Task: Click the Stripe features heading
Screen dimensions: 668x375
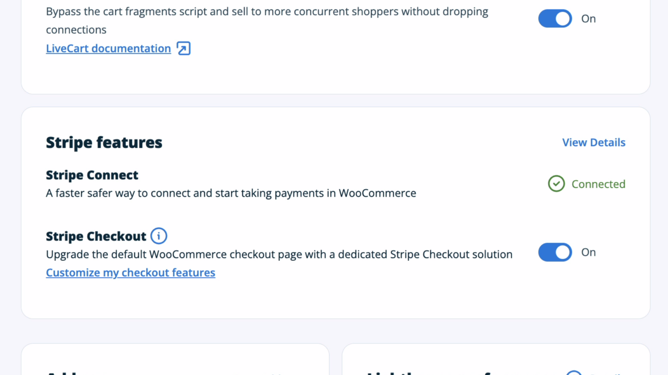Action: point(104,142)
